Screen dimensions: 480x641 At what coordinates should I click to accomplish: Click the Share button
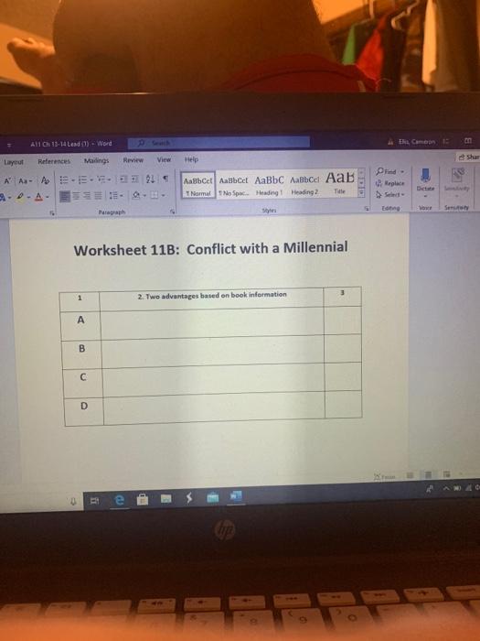468,157
